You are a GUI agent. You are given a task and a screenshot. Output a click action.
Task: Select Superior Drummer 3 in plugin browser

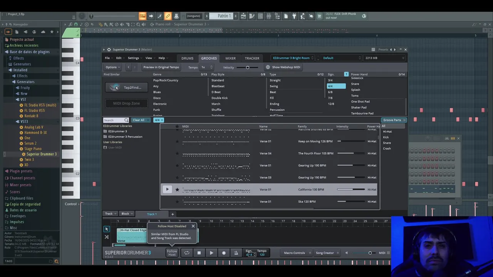pos(42,154)
